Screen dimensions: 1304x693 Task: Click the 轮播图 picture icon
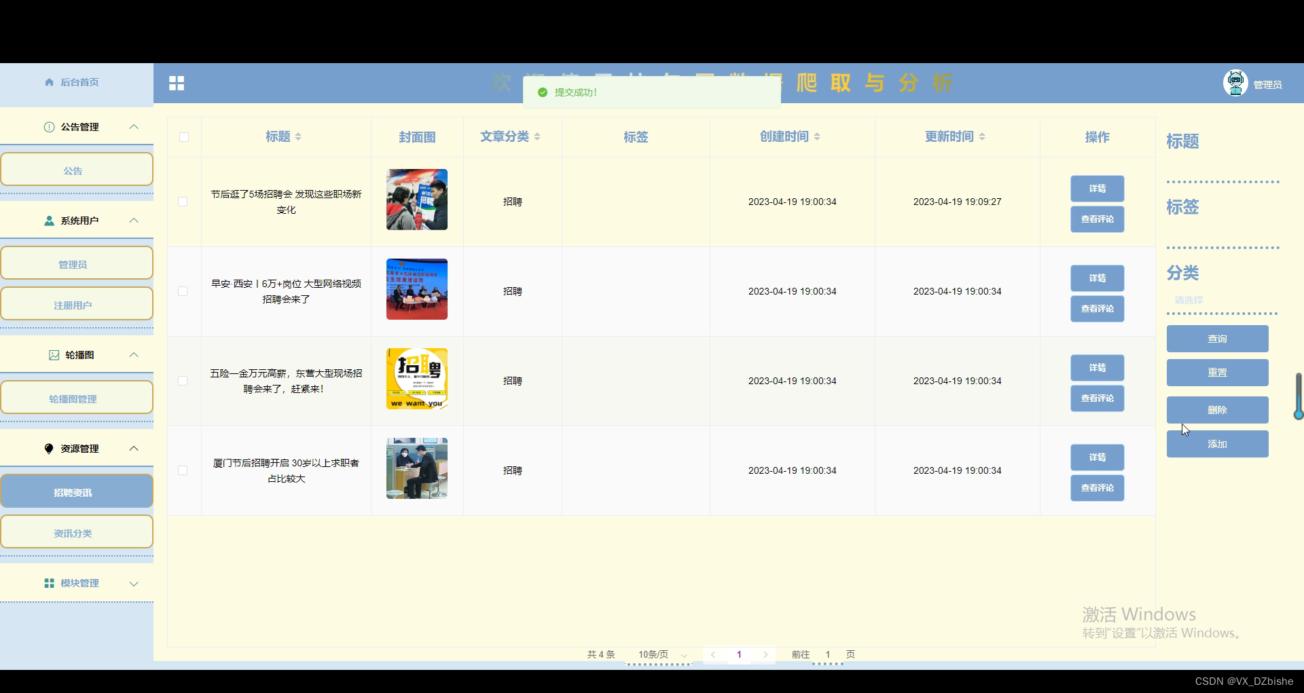pyautogui.click(x=54, y=355)
